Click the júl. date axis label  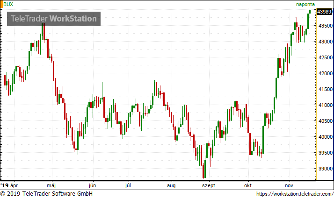pos(129,185)
